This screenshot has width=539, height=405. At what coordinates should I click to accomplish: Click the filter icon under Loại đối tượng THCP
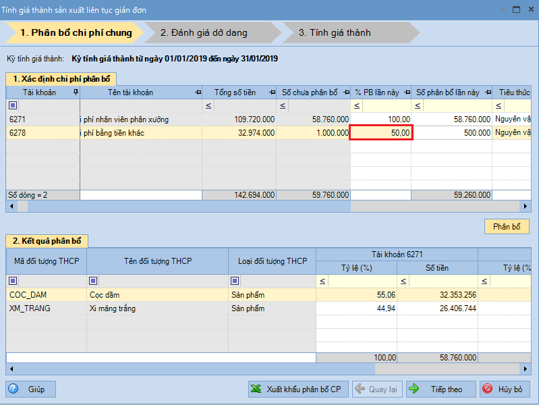tap(235, 281)
